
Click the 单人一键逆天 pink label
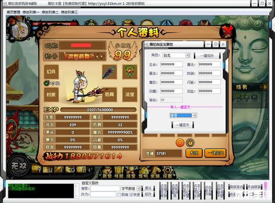point(180,107)
